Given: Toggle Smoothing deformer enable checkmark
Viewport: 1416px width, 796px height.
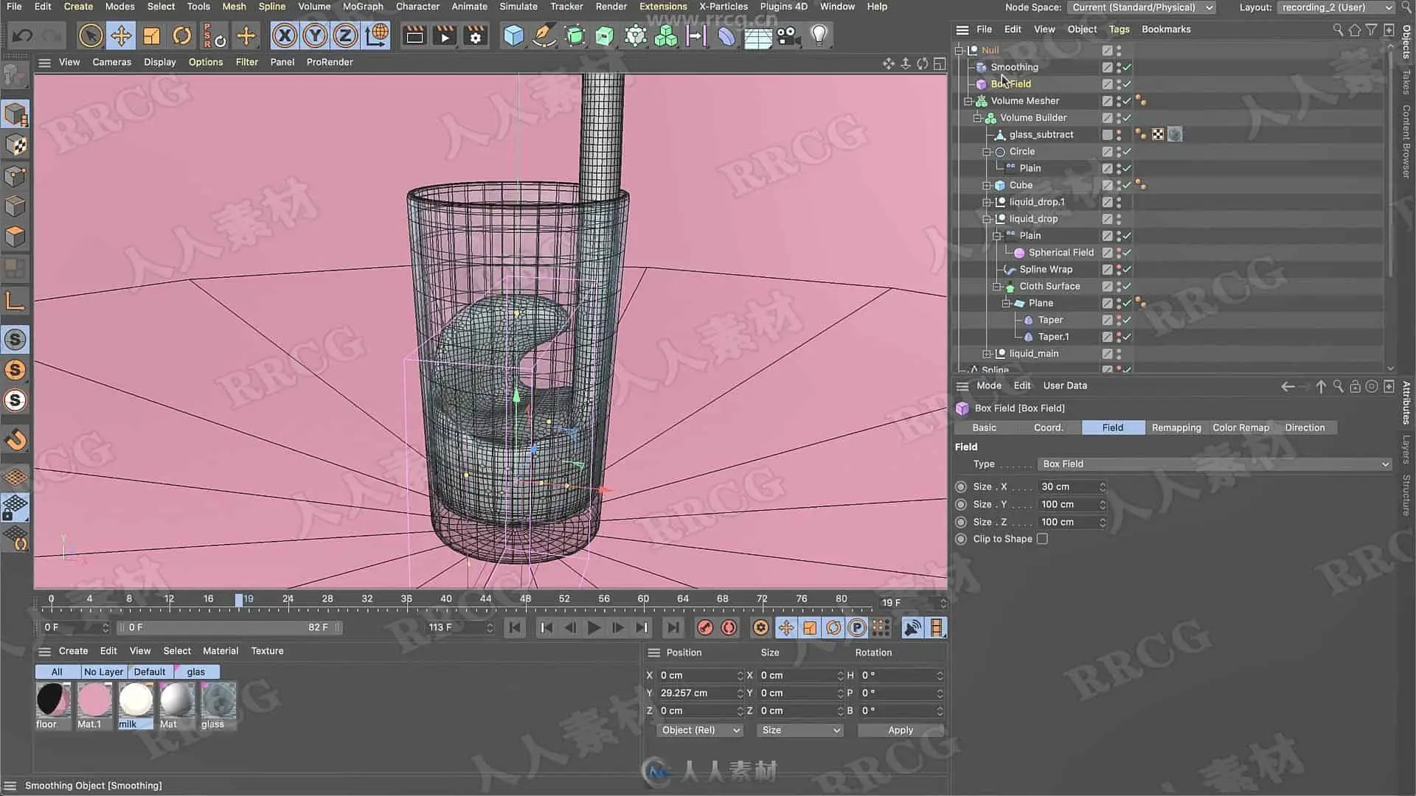Looking at the screenshot, I should [1127, 67].
